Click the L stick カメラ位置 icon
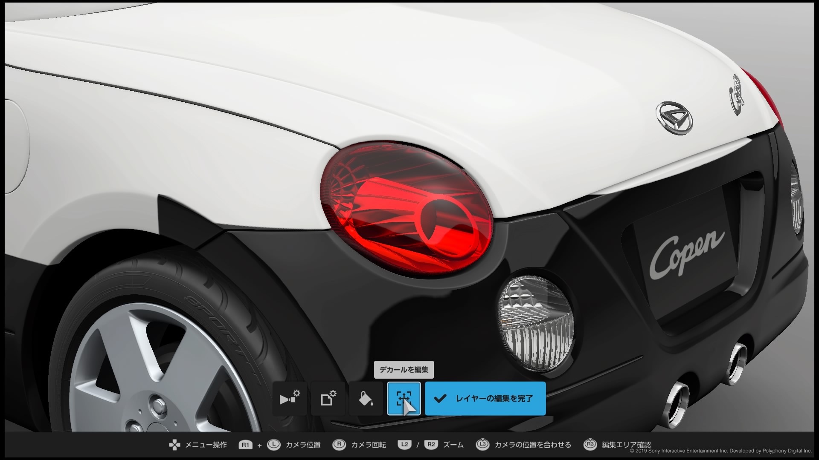This screenshot has width=819, height=460. [273, 445]
